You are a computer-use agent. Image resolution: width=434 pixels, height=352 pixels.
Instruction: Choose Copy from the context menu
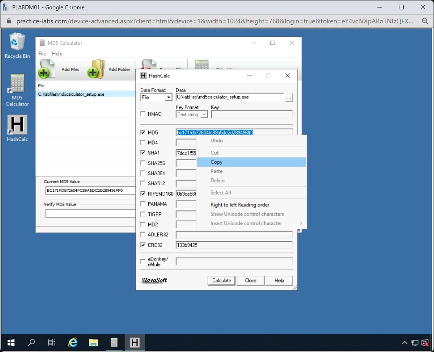tap(217, 162)
